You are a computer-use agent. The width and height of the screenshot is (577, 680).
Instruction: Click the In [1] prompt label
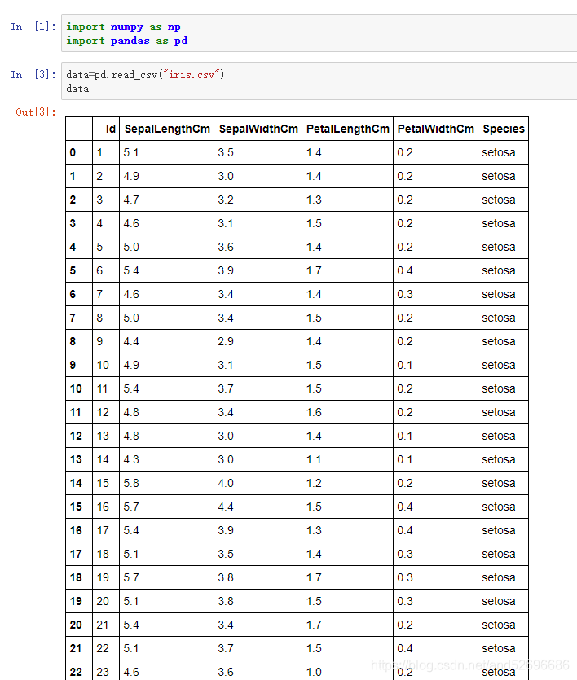tap(33, 27)
